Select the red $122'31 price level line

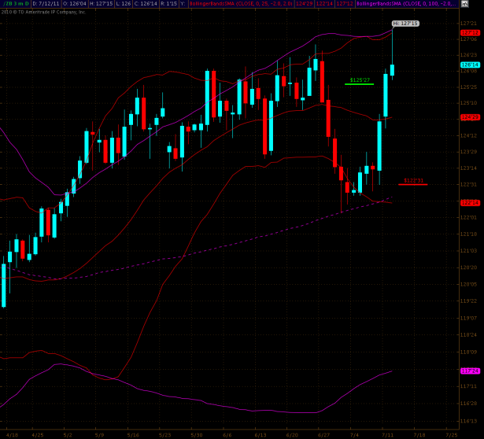(412, 183)
